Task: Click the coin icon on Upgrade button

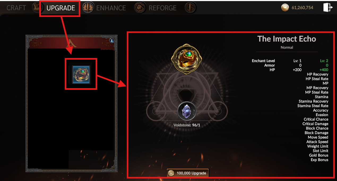Action: click(172, 173)
